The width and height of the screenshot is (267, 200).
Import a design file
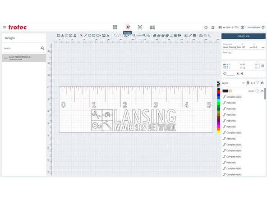[x=63, y=36]
